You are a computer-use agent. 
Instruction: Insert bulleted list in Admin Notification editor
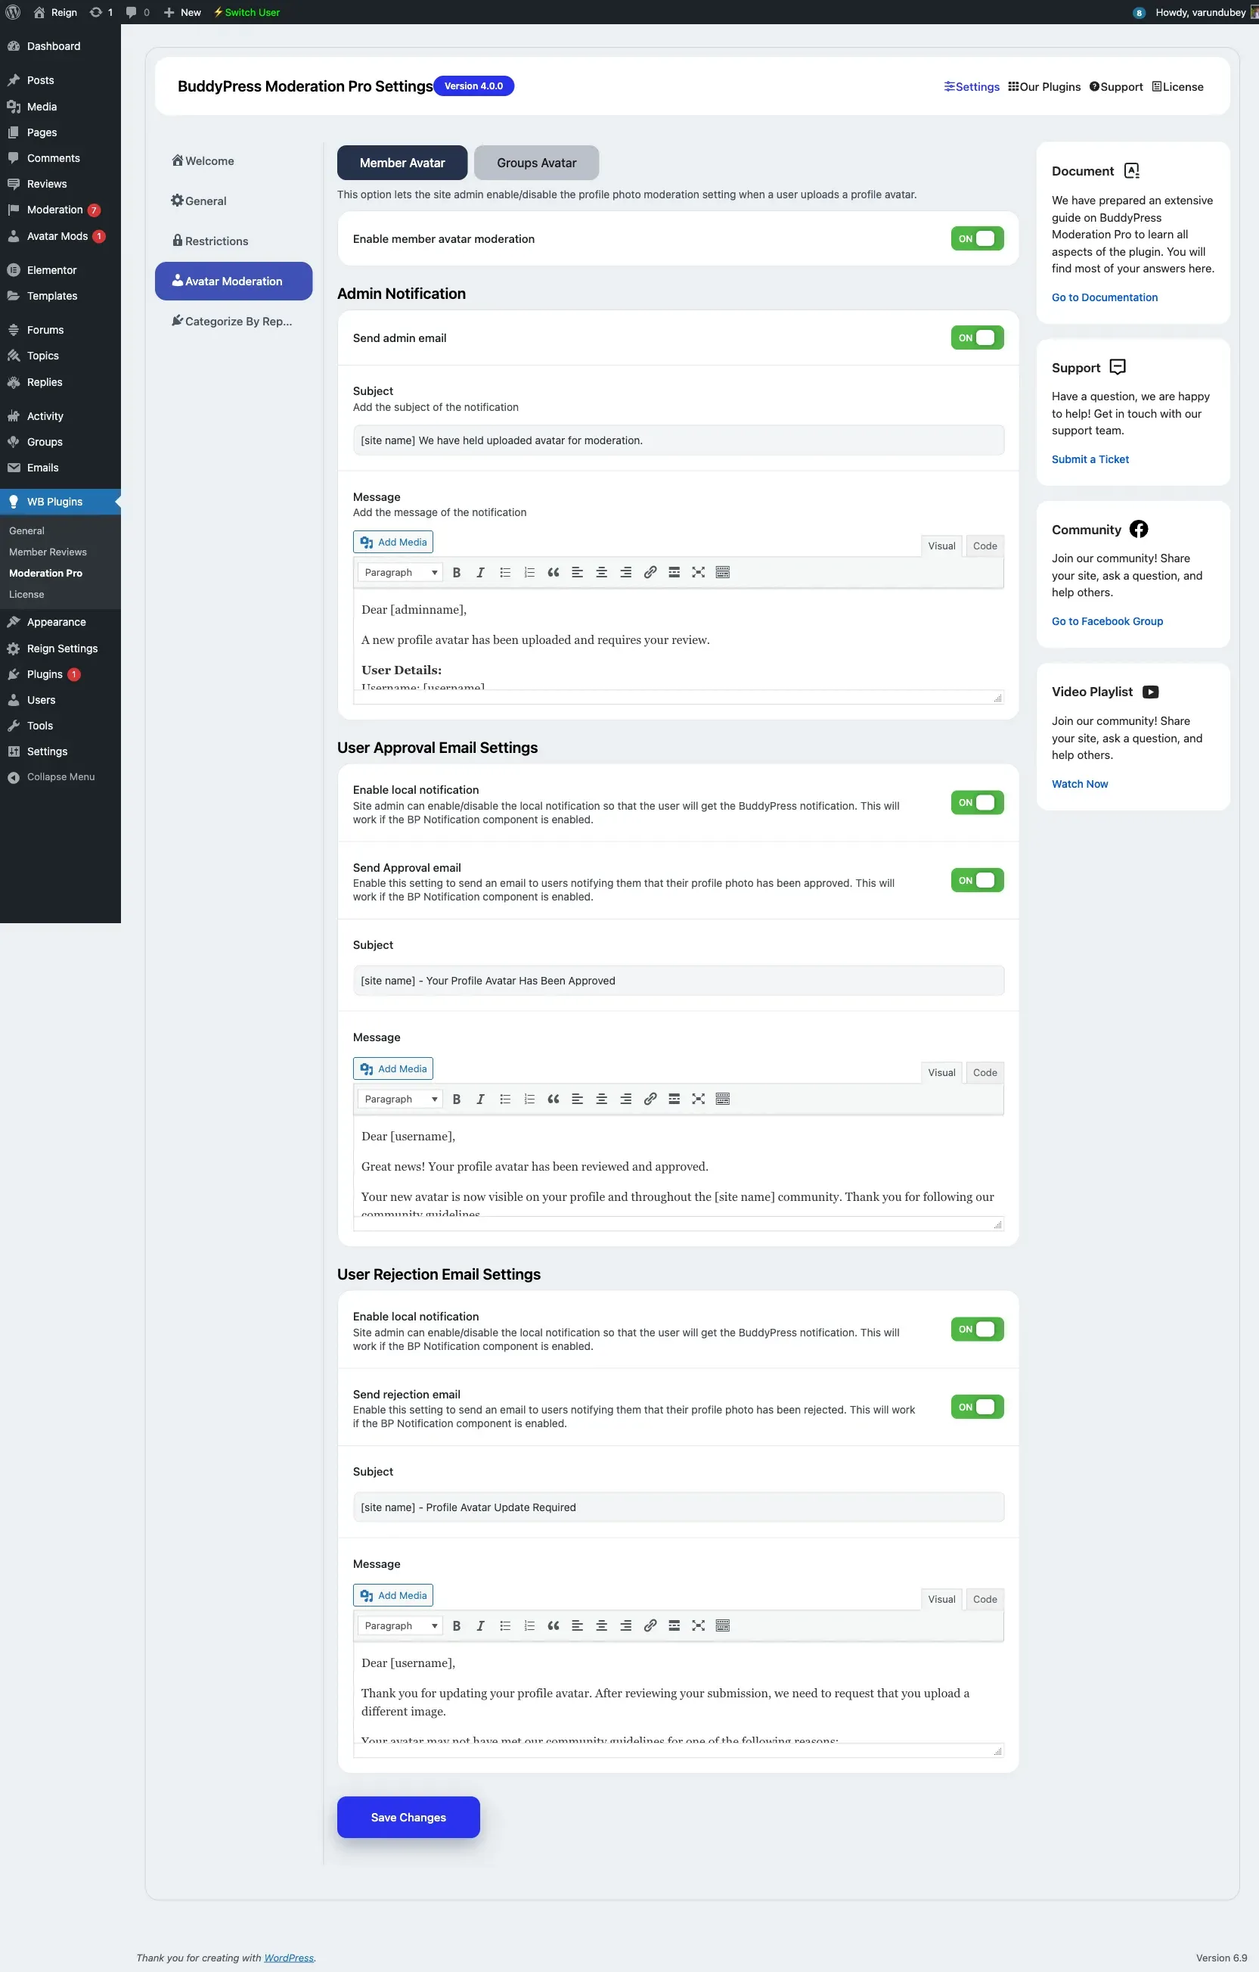505,572
